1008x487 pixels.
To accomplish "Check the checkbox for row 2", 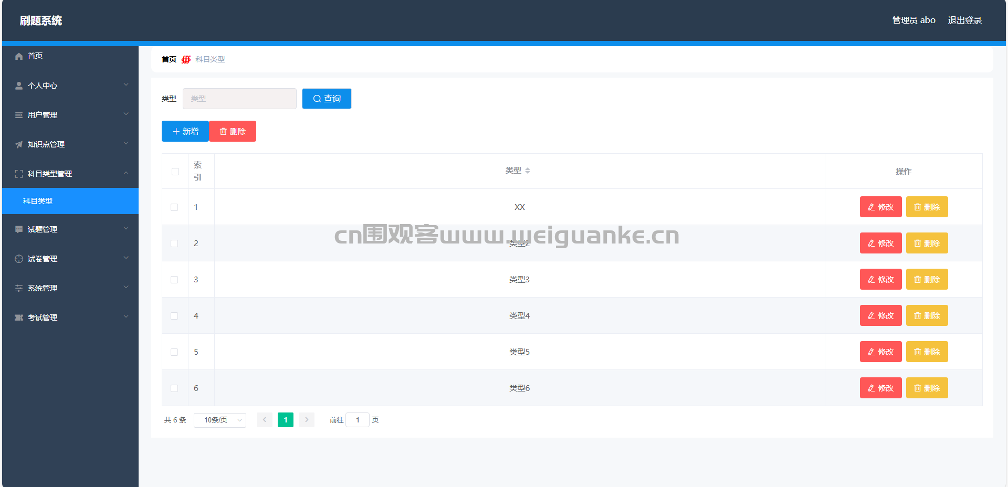I will [x=174, y=243].
